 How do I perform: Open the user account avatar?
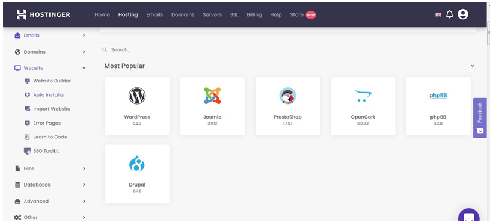coord(463,14)
